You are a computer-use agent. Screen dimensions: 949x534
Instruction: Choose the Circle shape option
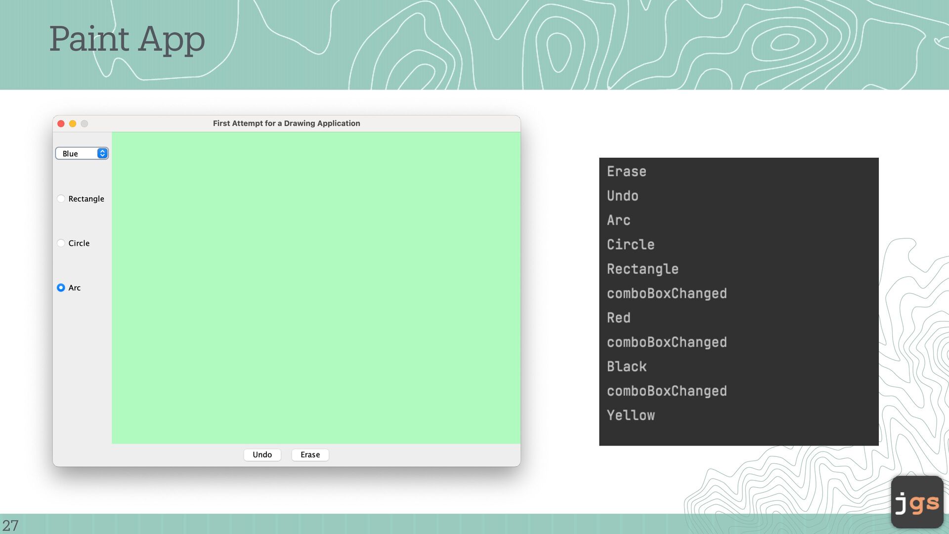tap(61, 243)
